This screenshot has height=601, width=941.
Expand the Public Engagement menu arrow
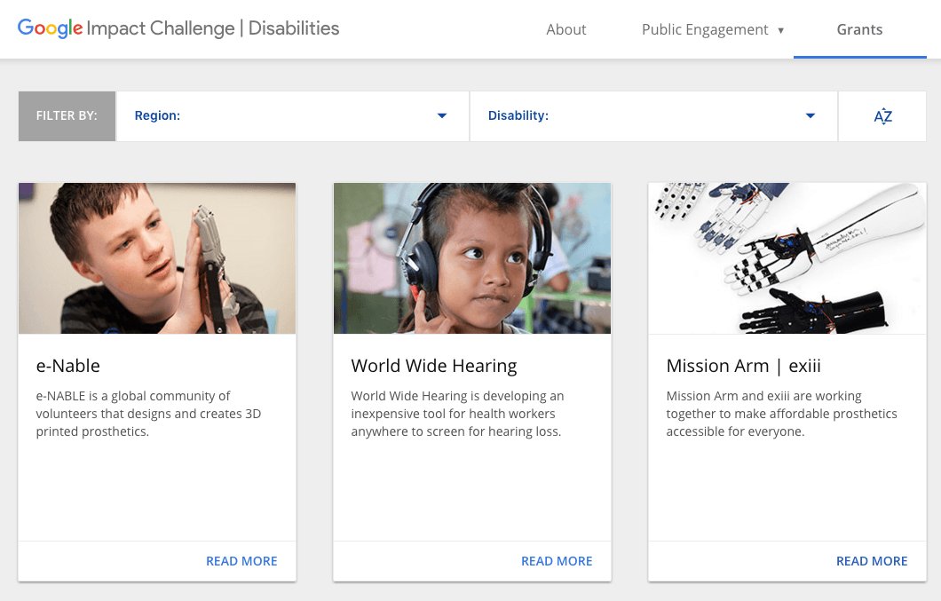pos(781,30)
